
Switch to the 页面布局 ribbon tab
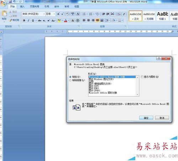point(35,6)
